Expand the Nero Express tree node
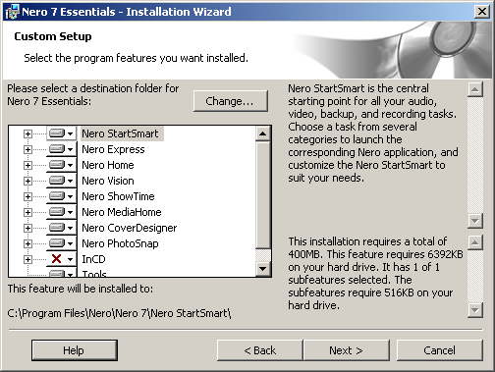495x372 pixels. click(27, 149)
